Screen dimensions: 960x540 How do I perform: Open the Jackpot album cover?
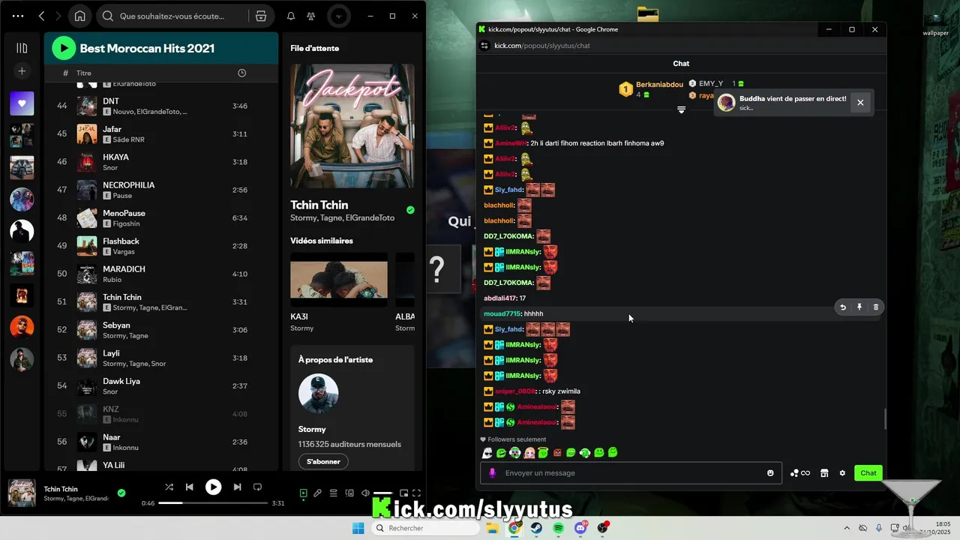352,126
